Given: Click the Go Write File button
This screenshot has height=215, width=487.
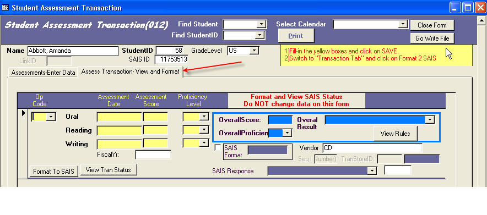Looking at the screenshot, I should coord(432,38).
